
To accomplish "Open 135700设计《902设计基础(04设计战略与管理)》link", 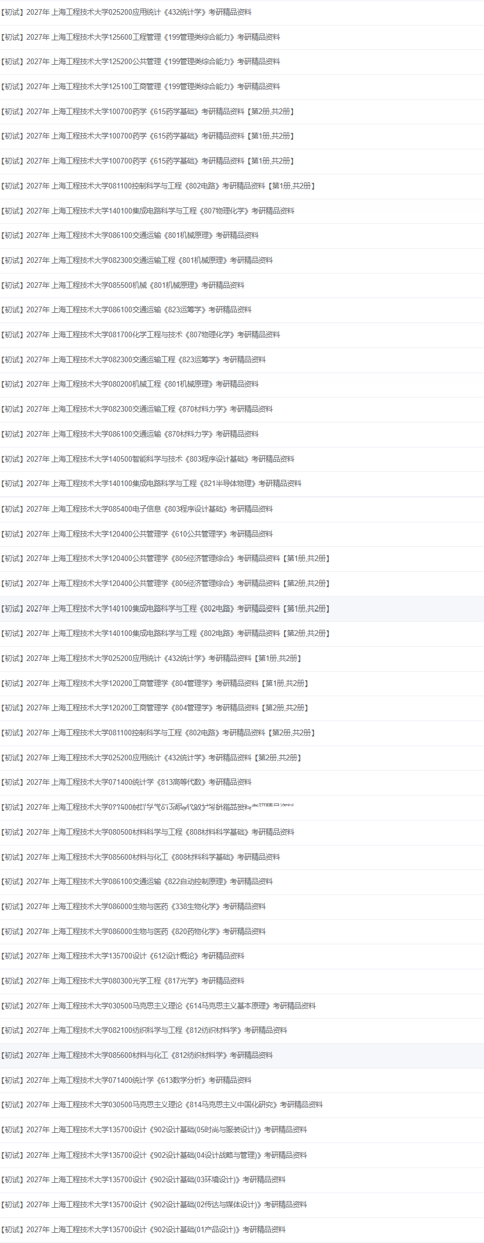I will (x=154, y=1155).
